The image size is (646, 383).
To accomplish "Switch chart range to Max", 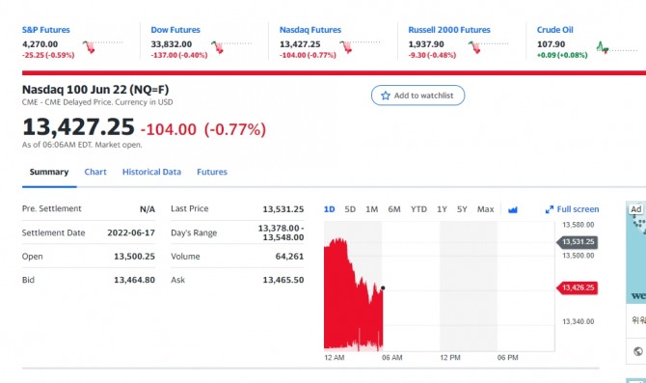I will (485, 209).
